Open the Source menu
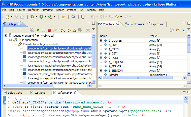The height and width of the screenshot is (117, 191). (x=21, y=10)
